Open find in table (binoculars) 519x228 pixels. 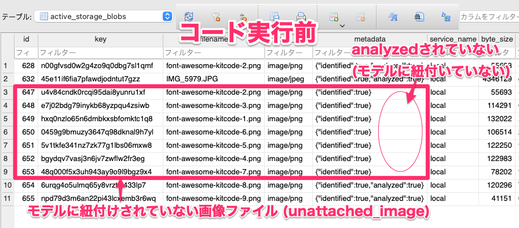click(x=419, y=17)
